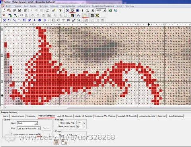This screenshot has width=191, height=147.
Task: Select the magnifier zoom tool
Action: tap(79, 20)
